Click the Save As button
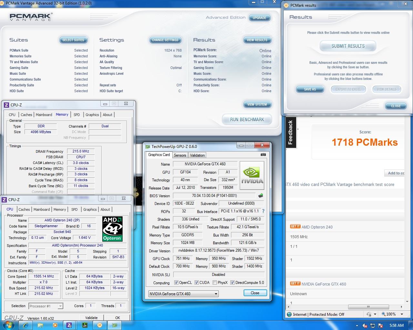Screen dimensions: 413x330 pos(310,89)
